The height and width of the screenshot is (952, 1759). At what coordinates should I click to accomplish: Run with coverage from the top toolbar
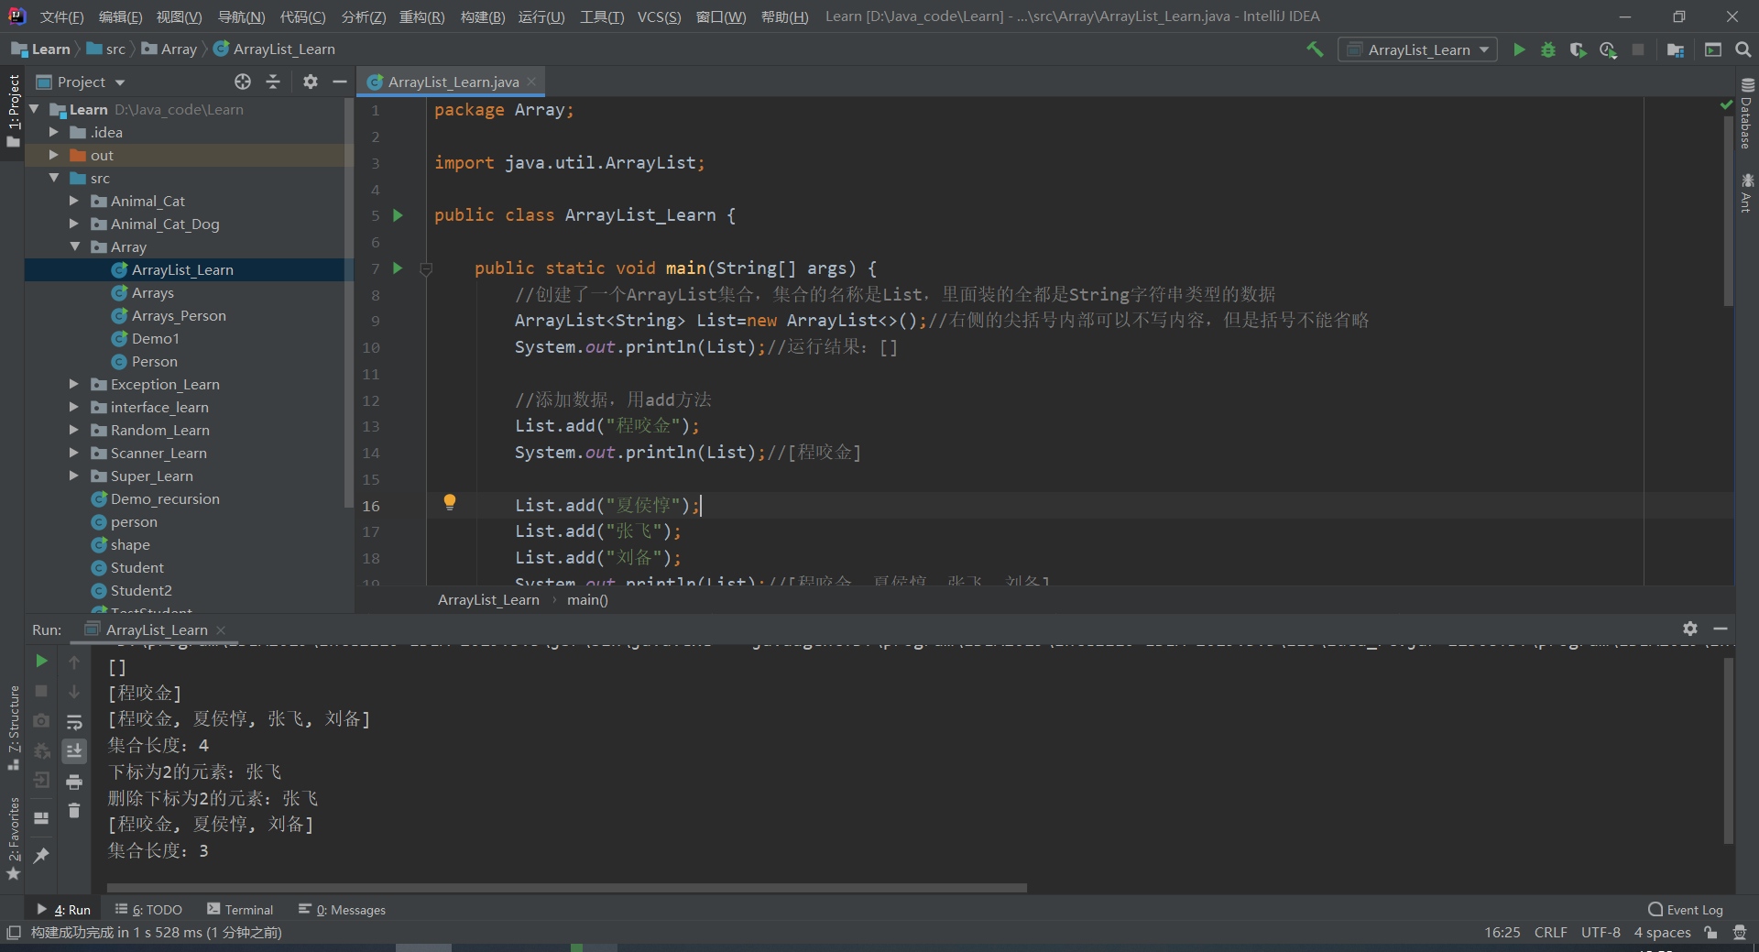click(x=1578, y=49)
